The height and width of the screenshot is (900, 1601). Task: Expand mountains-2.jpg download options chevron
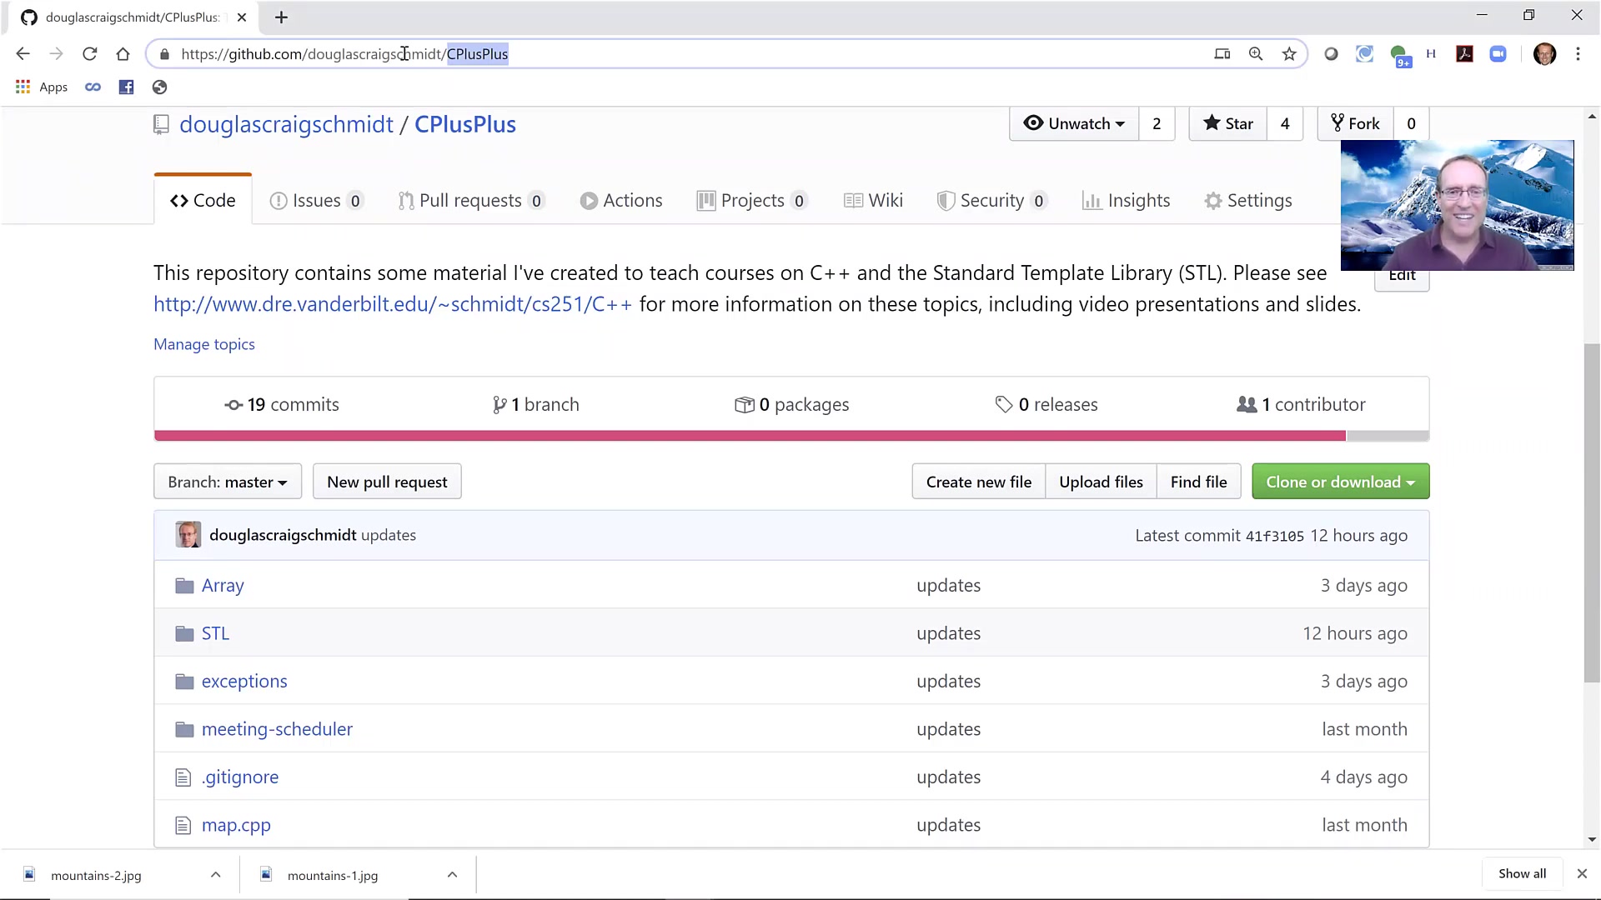(215, 874)
